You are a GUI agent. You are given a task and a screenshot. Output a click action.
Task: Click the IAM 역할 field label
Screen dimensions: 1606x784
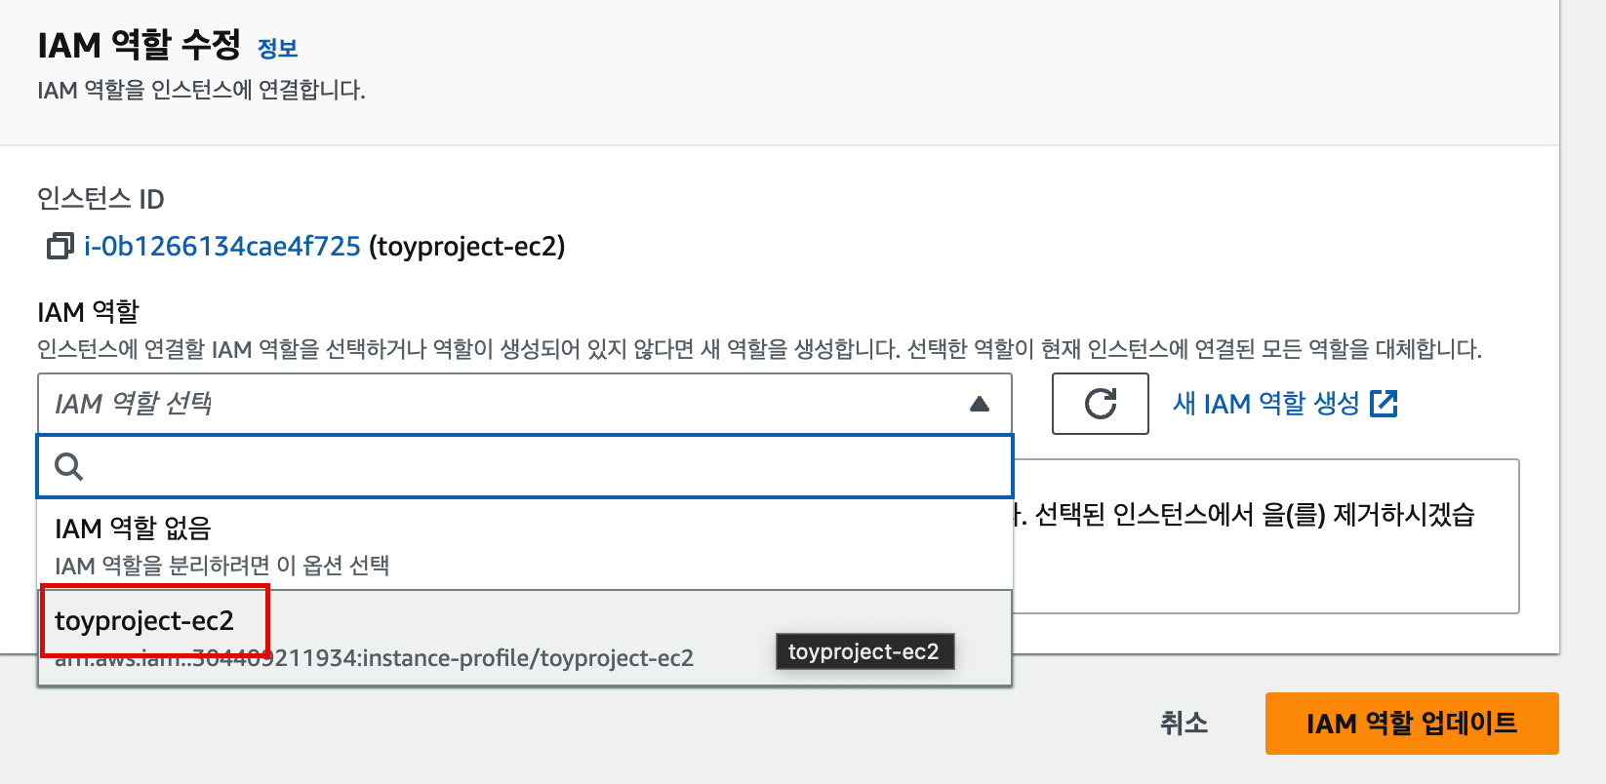coord(89,312)
